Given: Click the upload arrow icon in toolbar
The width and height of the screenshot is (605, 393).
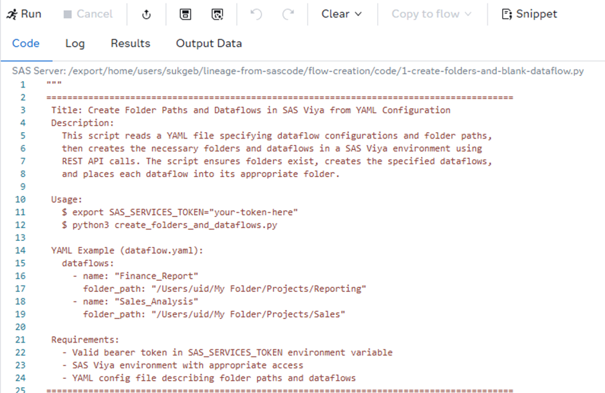Looking at the screenshot, I should click(x=146, y=14).
